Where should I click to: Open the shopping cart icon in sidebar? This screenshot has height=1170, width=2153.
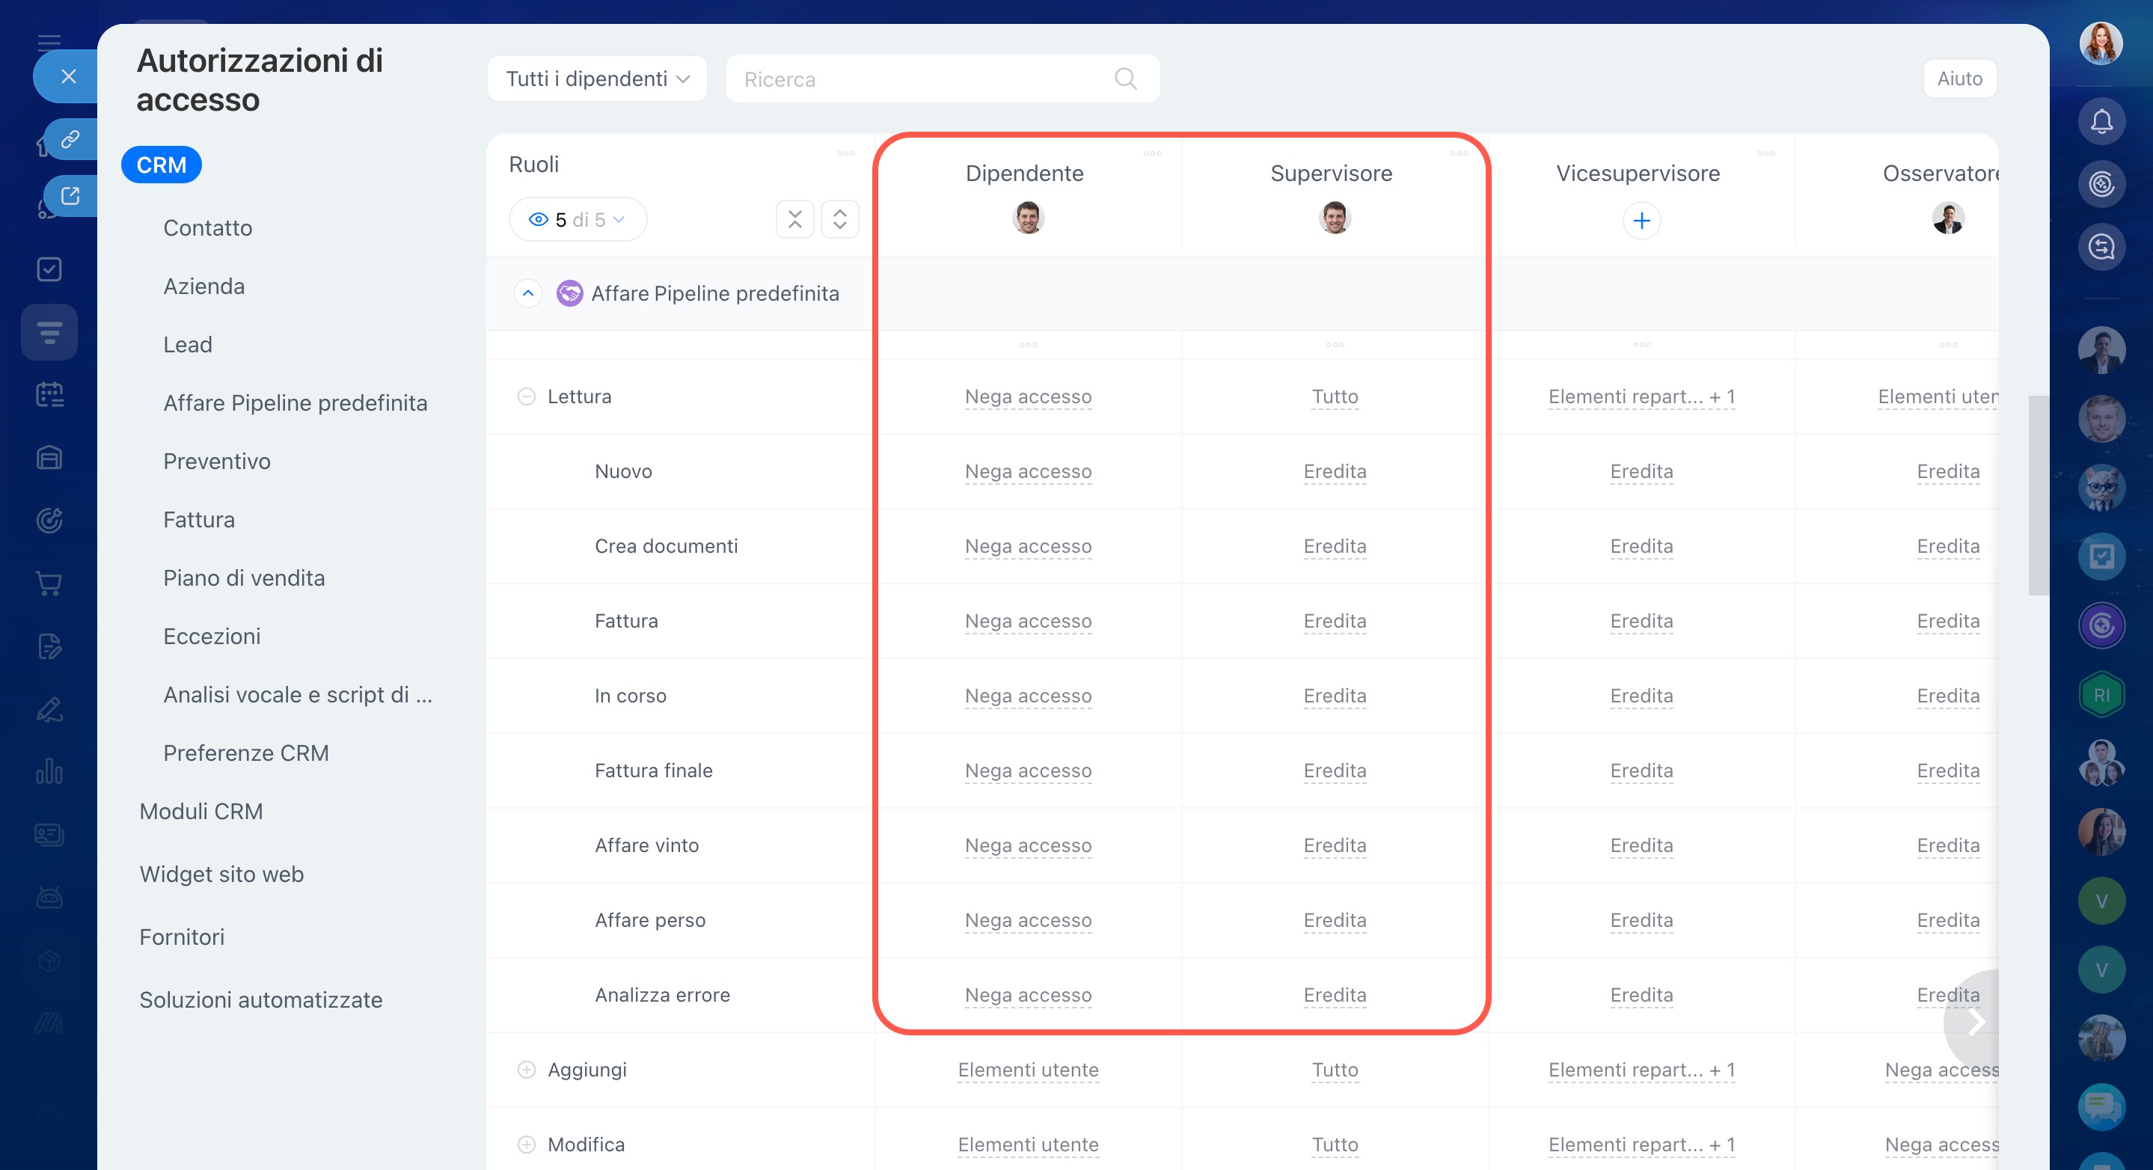point(49,584)
